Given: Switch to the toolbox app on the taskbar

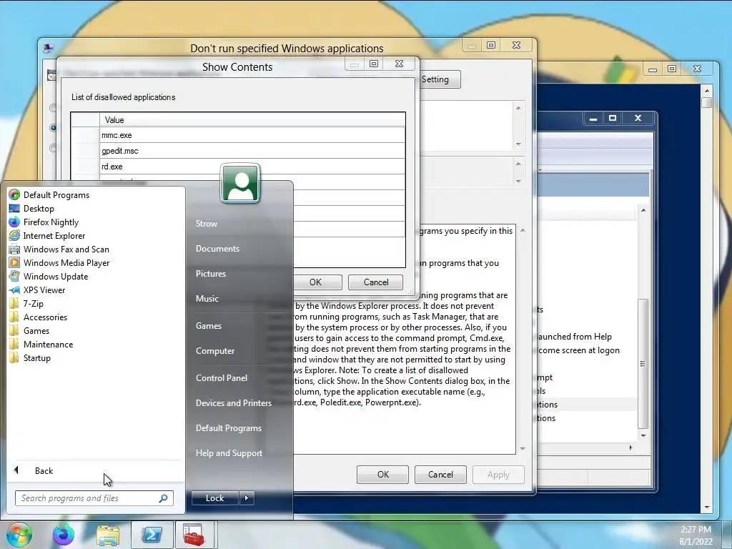Looking at the screenshot, I should (x=194, y=535).
